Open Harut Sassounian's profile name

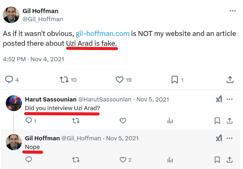point(51,99)
